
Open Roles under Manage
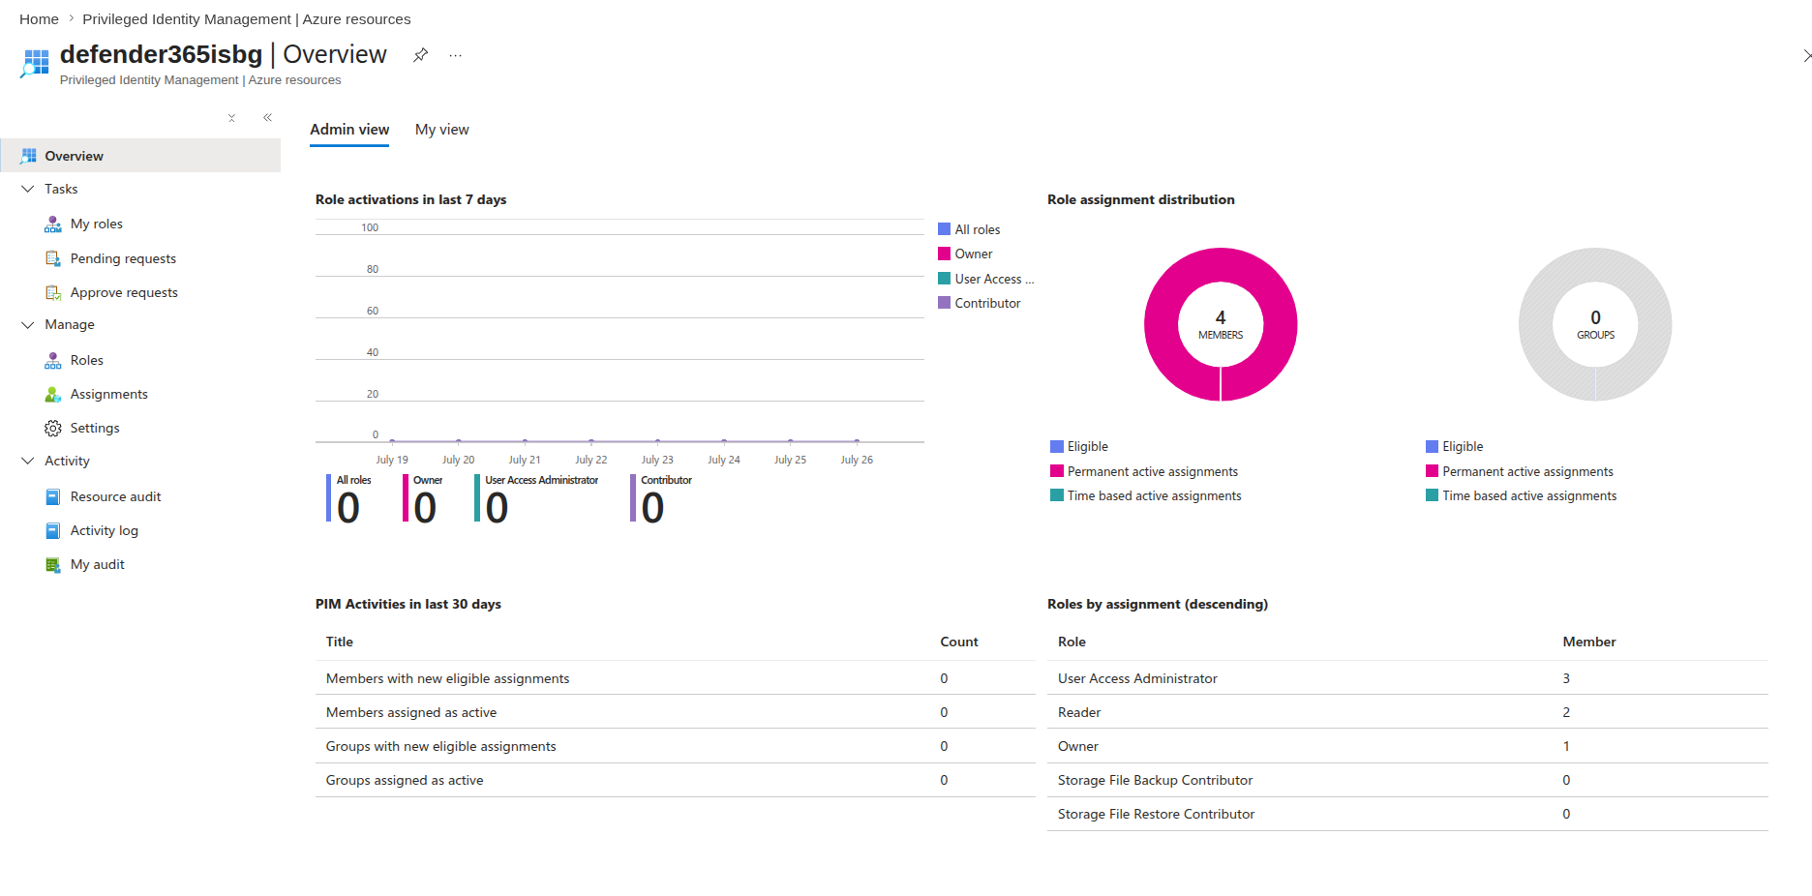87,360
